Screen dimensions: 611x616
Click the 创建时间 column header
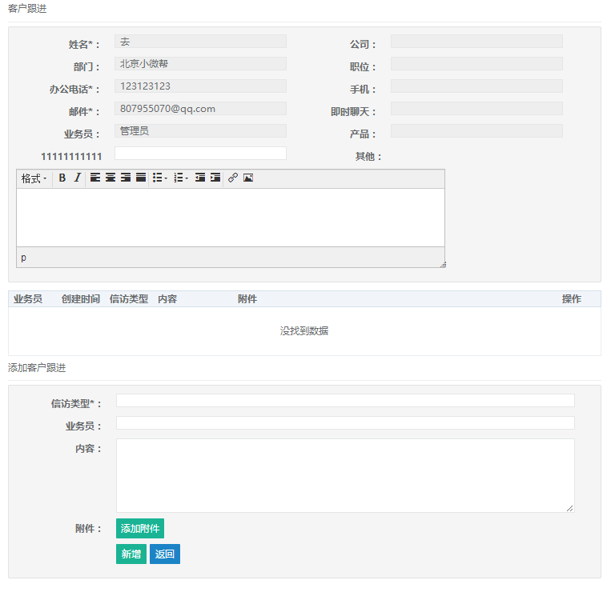click(81, 299)
